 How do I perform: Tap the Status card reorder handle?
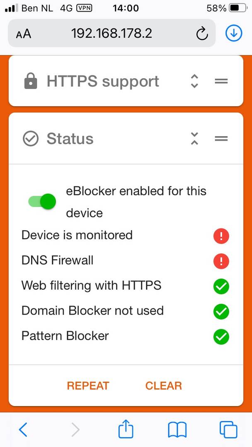221,139
